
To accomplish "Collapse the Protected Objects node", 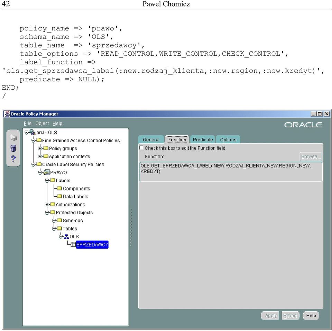I will click(47, 213).
